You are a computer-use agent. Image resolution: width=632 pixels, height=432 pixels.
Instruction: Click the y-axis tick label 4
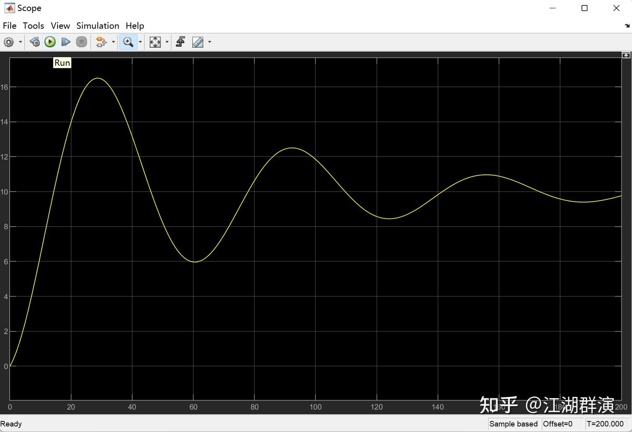coord(6,296)
